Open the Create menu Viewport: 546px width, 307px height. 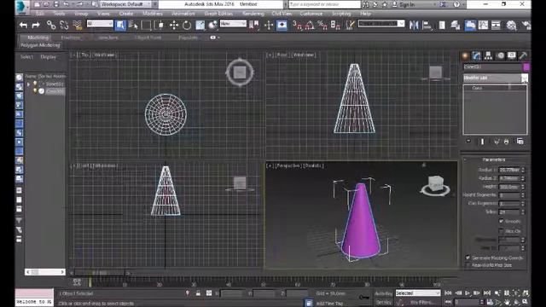point(125,14)
